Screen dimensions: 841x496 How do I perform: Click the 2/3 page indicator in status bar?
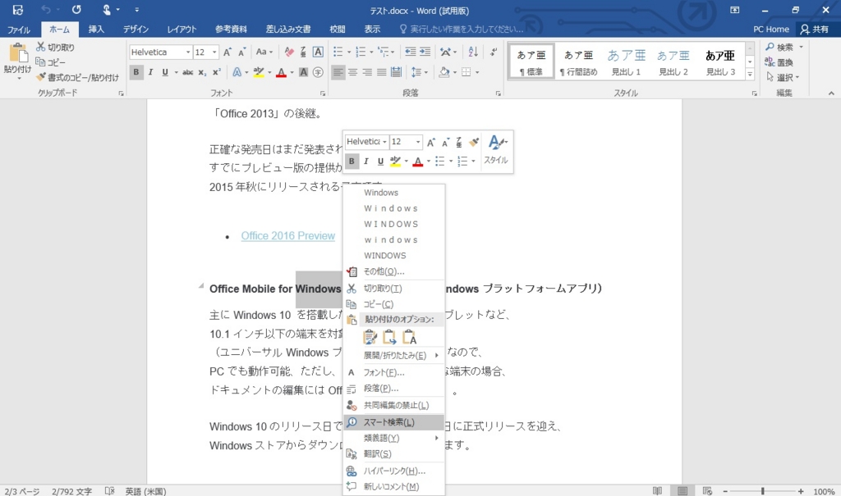coord(22,491)
